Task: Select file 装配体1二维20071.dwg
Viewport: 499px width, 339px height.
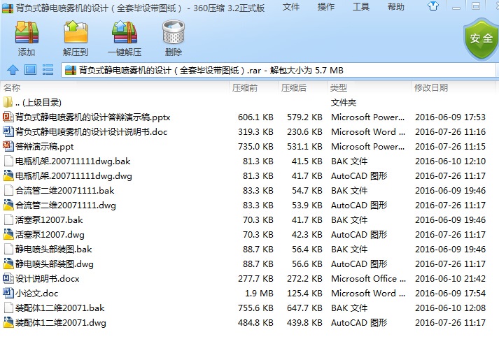Action: point(248,322)
